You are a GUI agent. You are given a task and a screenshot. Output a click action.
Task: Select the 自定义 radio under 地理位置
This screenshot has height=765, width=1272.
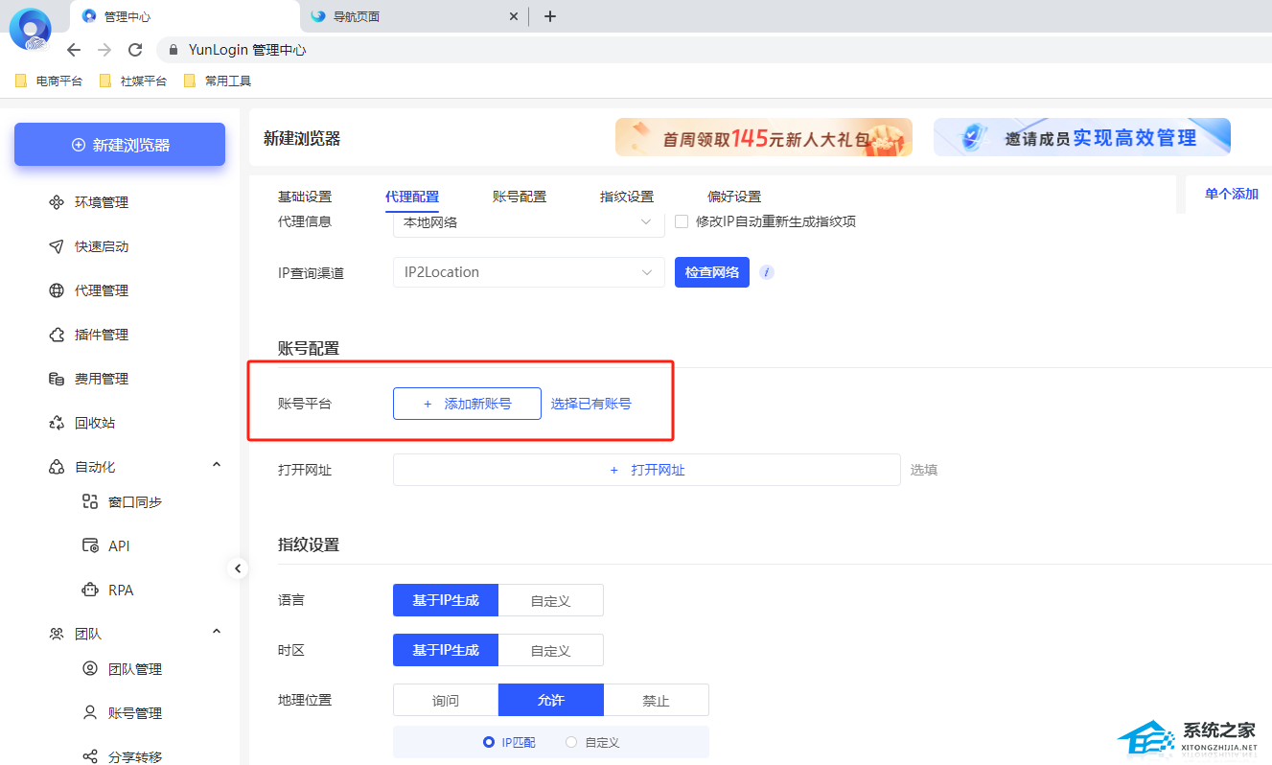571,742
